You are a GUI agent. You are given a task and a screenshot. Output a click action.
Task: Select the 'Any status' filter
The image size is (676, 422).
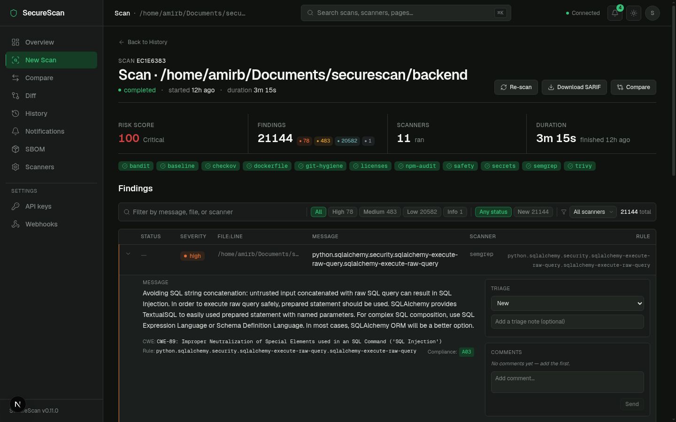tap(493, 212)
